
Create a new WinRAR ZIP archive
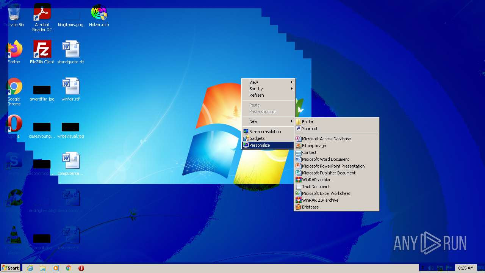[336, 200]
